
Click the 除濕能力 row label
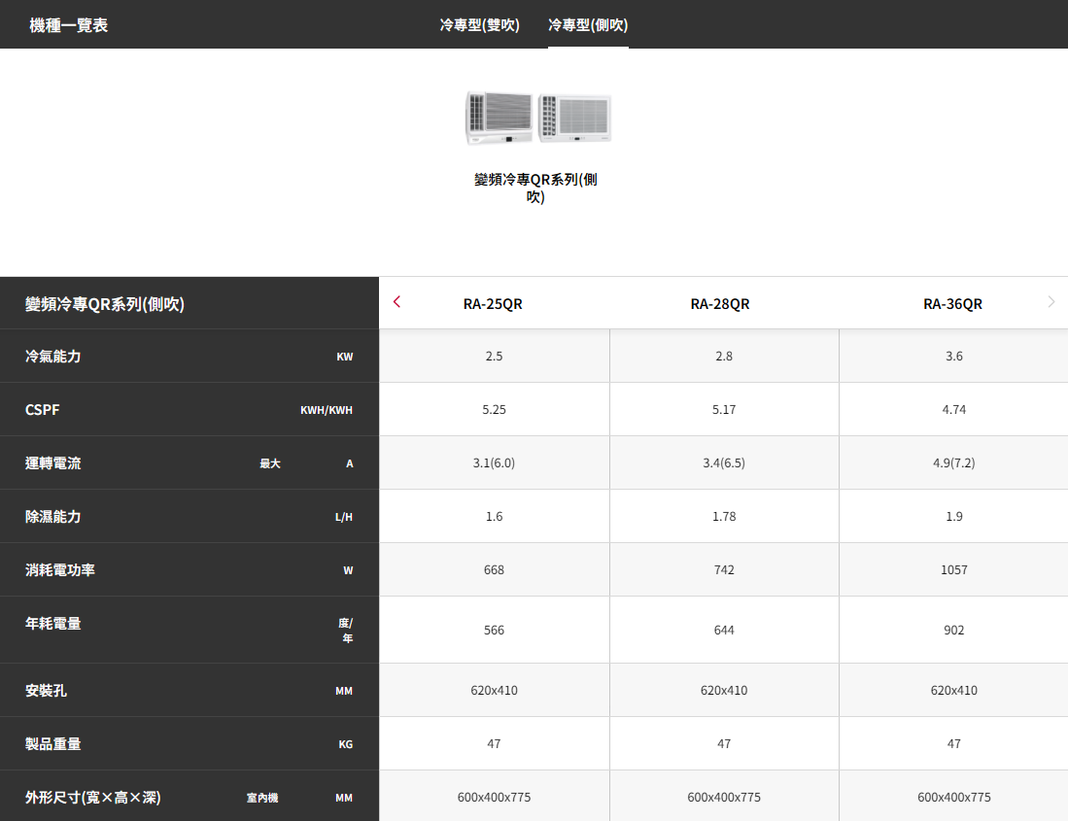coord(53,517)
